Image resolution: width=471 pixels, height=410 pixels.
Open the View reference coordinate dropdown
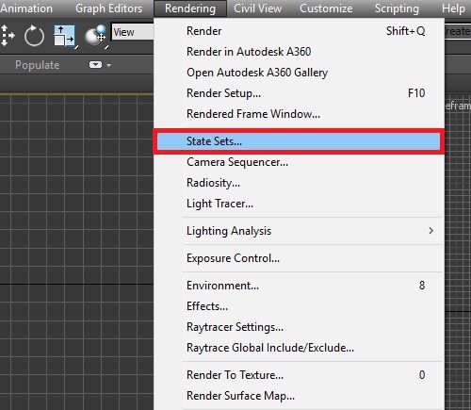[x=133, y=32]
